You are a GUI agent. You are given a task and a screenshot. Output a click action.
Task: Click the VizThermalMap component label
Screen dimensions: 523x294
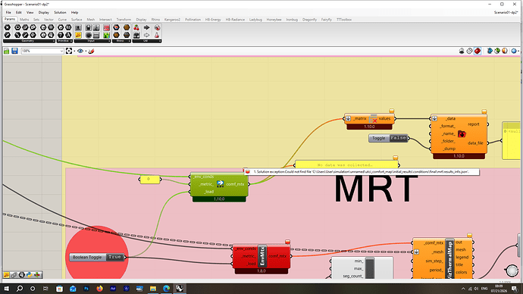(449, 258)
